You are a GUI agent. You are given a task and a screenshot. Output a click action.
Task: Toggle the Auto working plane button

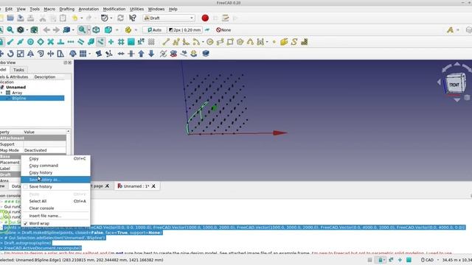(x=154, y=29)
